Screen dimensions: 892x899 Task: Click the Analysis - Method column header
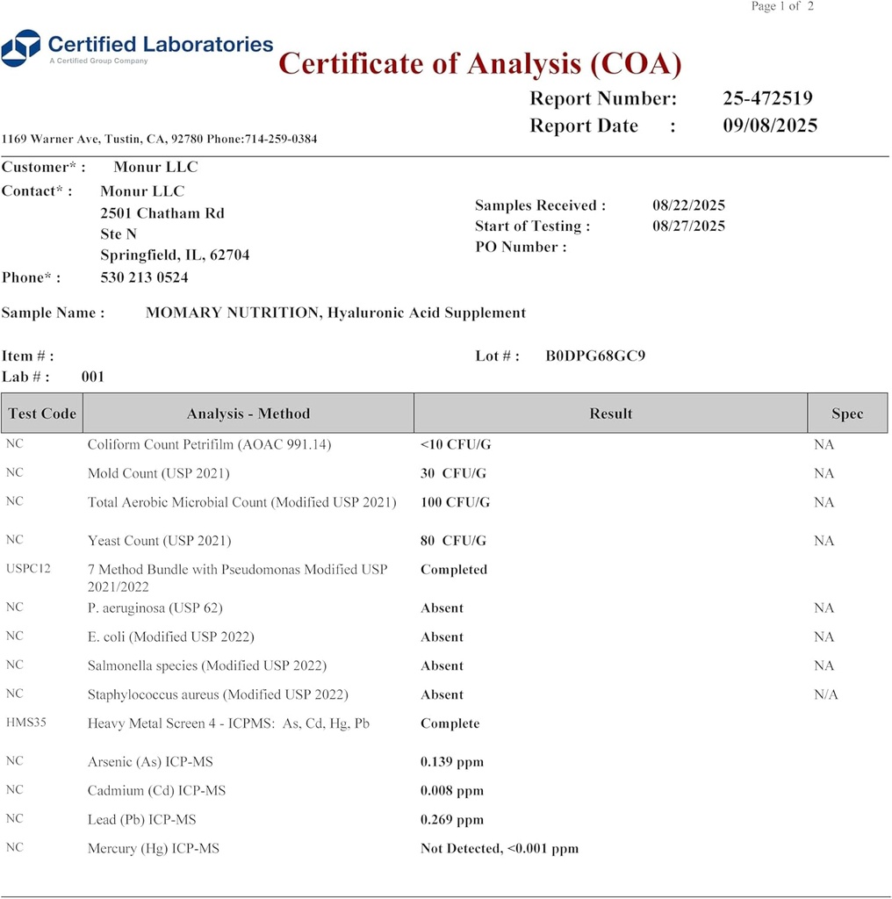(x=248, y=414)
